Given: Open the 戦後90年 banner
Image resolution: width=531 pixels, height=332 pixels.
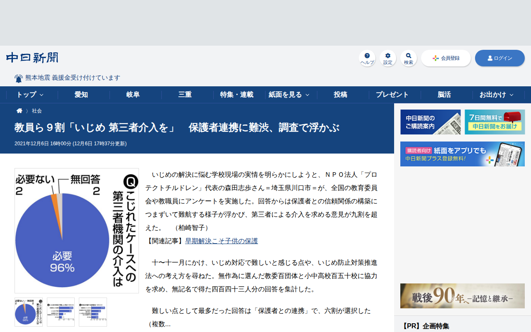Looking at the screenshot, I should coord(463,296).
